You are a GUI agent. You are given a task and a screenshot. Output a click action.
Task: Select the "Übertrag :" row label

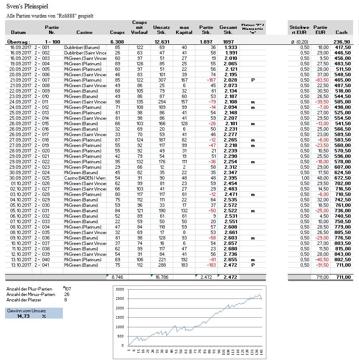pos(20,42)
